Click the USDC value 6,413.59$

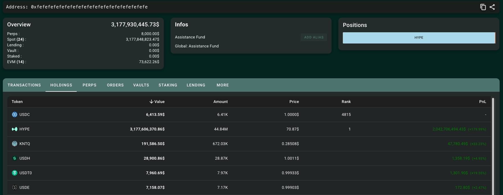[x=155, y=114]
